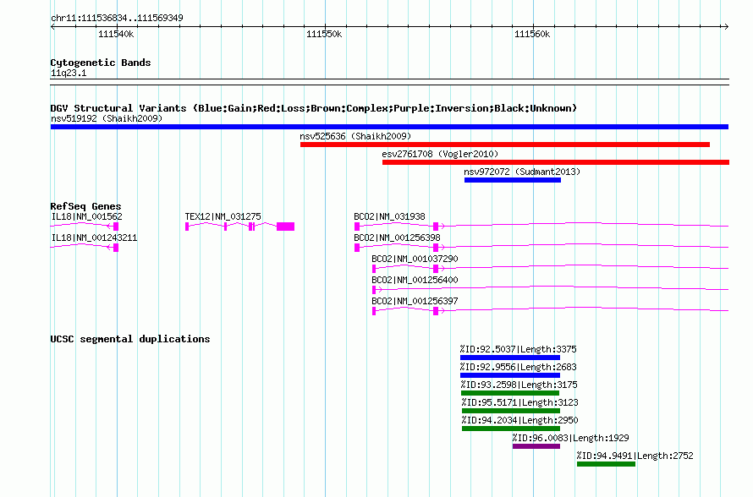Click the esv2761708 red loss variant bar
Image resolution: width=753 pixels, height=497 pixels.
click(x=556, y=162)
